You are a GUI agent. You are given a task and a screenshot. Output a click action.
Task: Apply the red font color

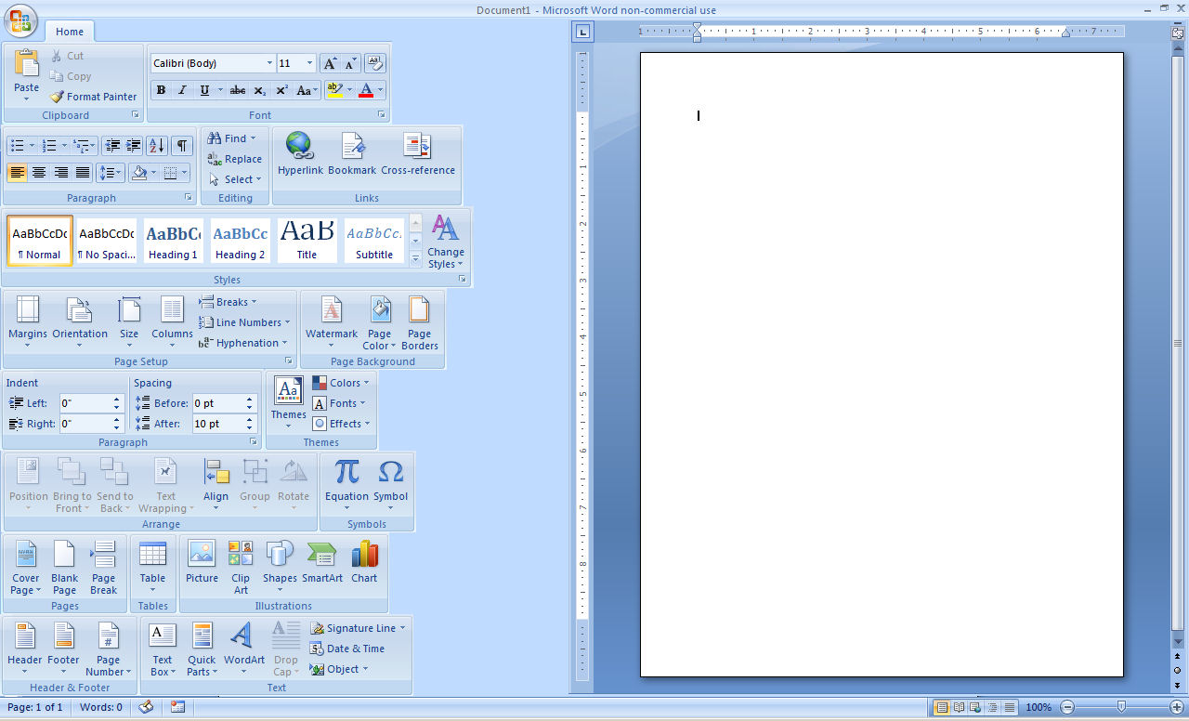(366, 90)
